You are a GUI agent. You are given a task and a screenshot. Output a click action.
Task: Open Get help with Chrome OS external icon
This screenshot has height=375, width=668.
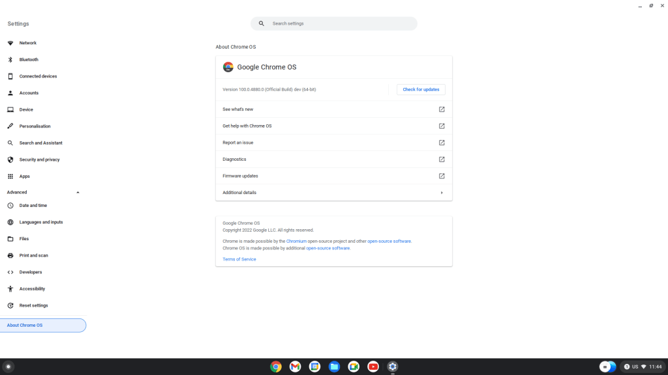tap(442, 126)
